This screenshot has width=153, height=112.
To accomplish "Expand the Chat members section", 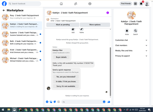I will click(131, 45).
